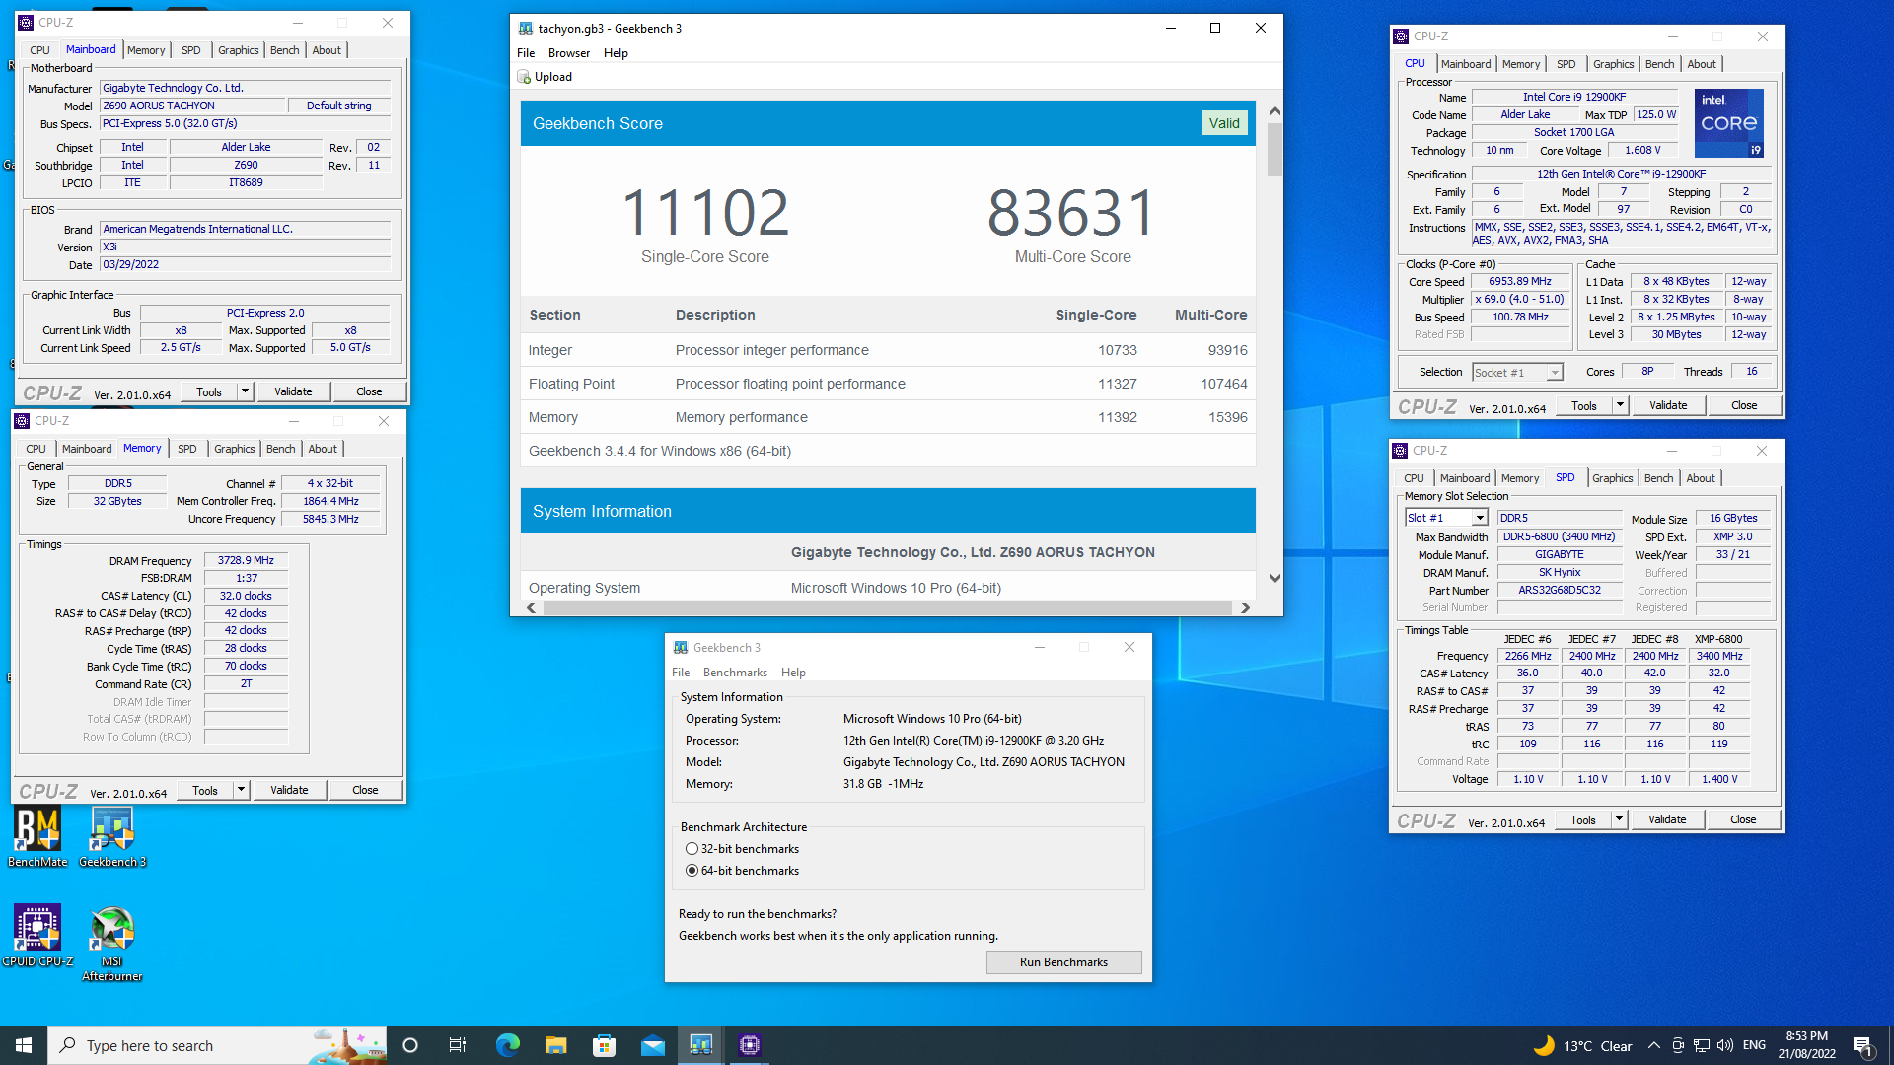Screen dimensions: 1894x1065
Task: Expand Tools dropdown arrow in Mainboard CPU-Z
Action: click(x=245, y=391)
